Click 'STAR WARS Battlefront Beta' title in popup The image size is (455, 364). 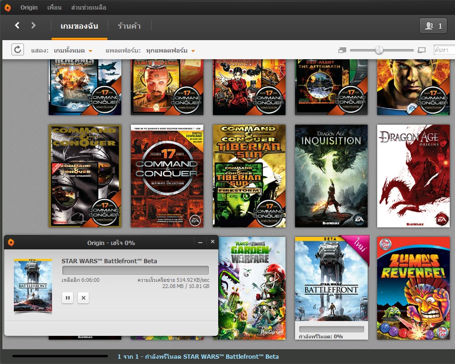coord(109,261)
